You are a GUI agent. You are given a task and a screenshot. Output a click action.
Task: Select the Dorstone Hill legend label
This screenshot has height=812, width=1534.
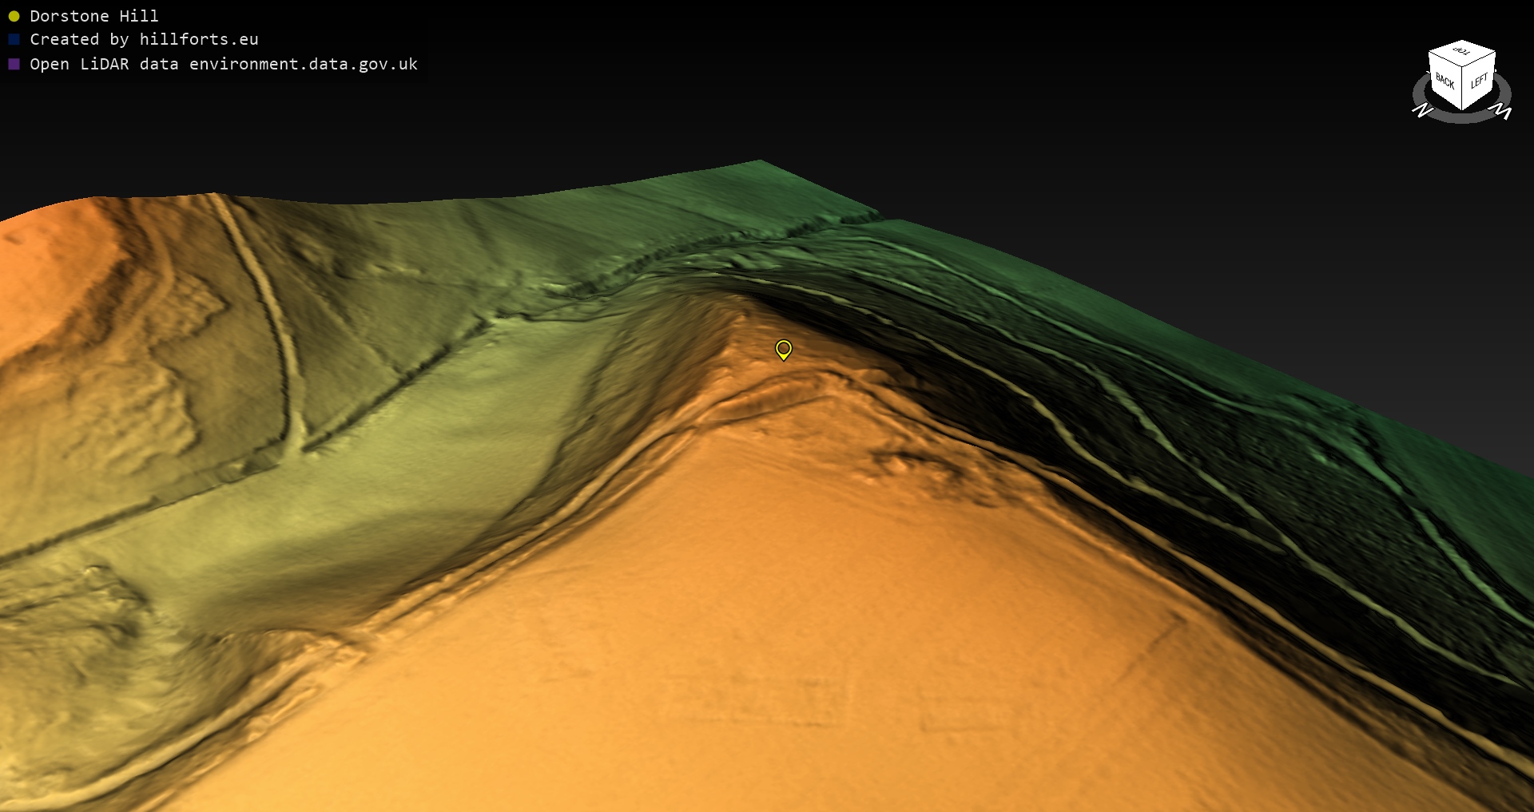pos(93,16)
